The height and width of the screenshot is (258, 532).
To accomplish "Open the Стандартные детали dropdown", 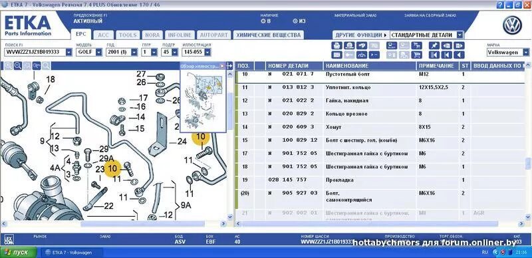I will tap(460, 35).
